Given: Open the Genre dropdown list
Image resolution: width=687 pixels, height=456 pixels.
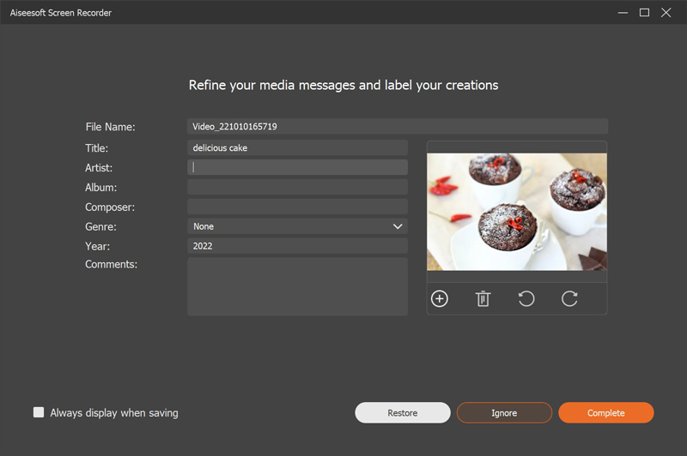Looking at the screenshot, I should pos(297,226).
